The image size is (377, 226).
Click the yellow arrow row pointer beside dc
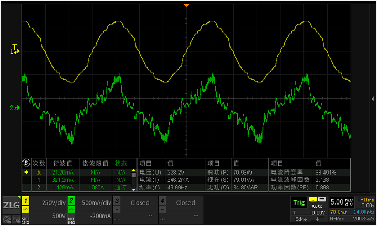[x=26, y=173]
